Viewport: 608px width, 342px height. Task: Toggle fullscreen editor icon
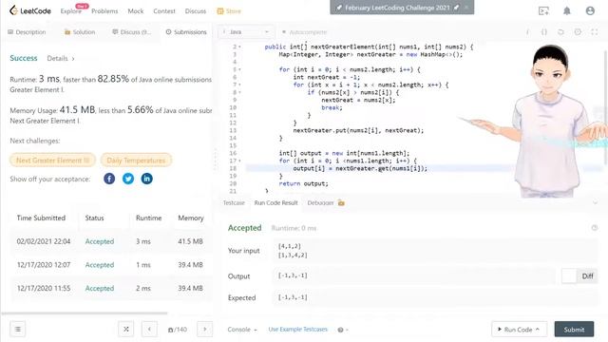click(x=595, y=31)
